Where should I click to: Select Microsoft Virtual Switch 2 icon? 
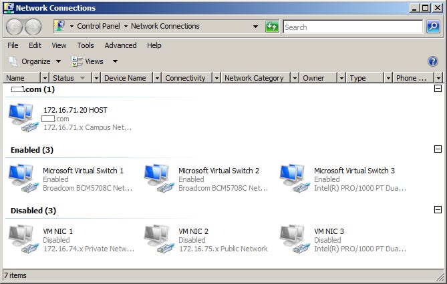pyautogui.click(x=159, y=179)
